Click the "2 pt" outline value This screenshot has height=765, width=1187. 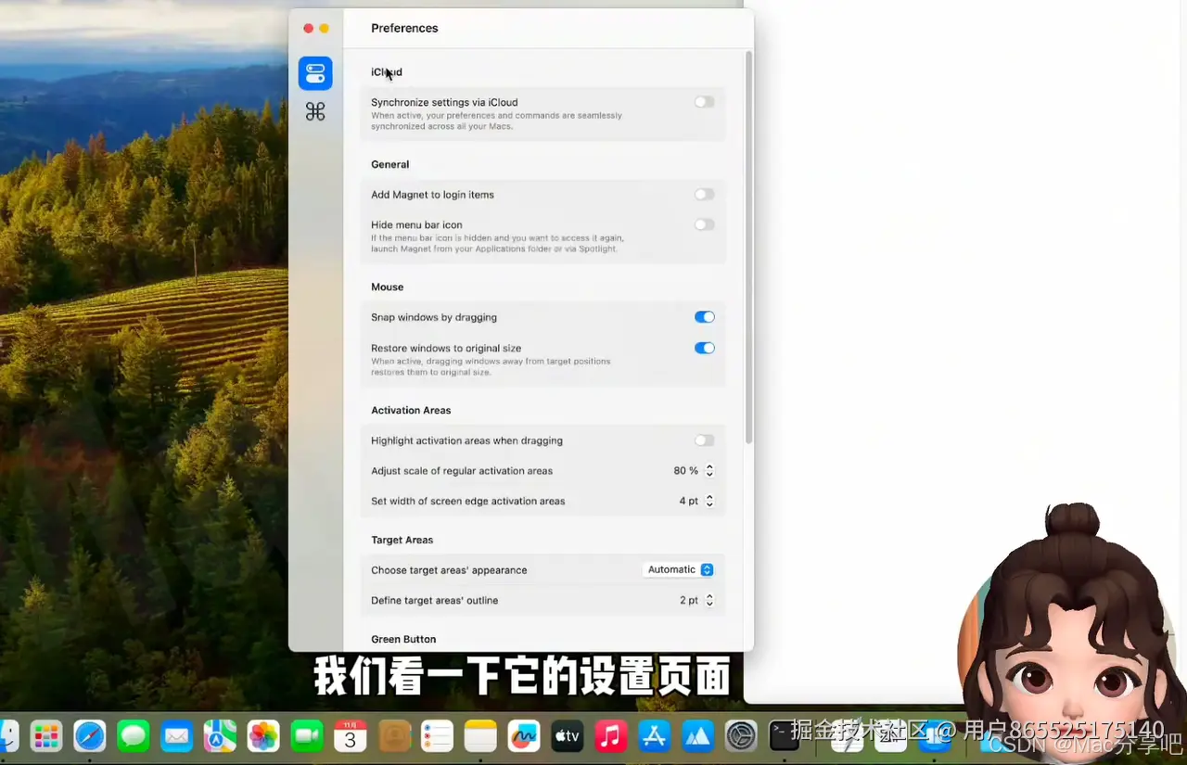689,601
